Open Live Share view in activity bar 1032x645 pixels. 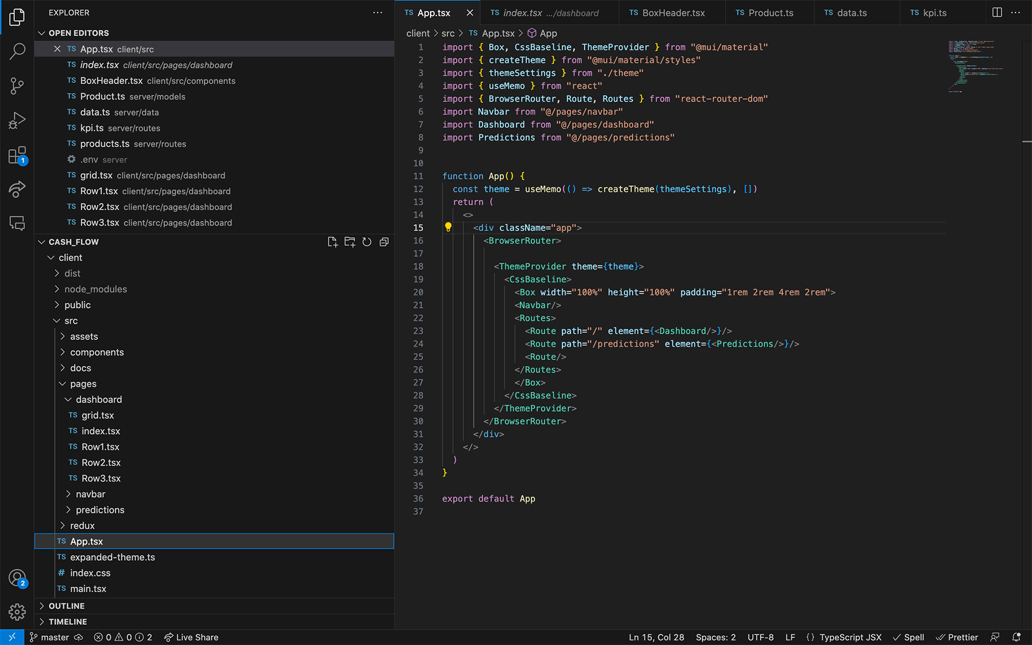pyautogui.click(x=17, y=189)
